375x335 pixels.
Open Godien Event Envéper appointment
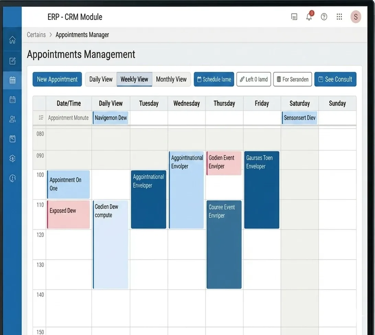click(224, 163)
